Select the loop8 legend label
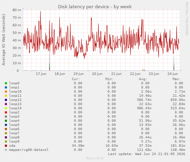This screenshot has width=190, height=162. click(x=14, y=137)
